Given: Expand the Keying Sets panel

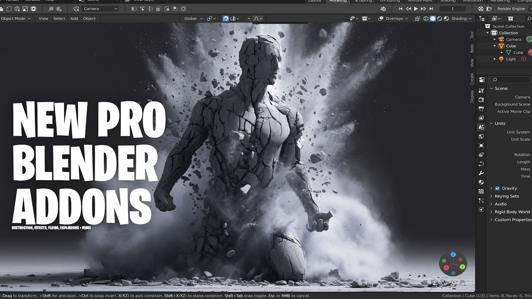Looking at the screenshot, I should tap(491, 196).
